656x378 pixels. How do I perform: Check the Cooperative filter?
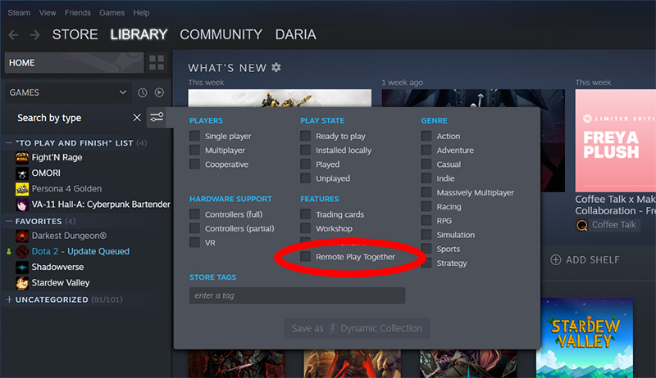(x=194, y=164)
